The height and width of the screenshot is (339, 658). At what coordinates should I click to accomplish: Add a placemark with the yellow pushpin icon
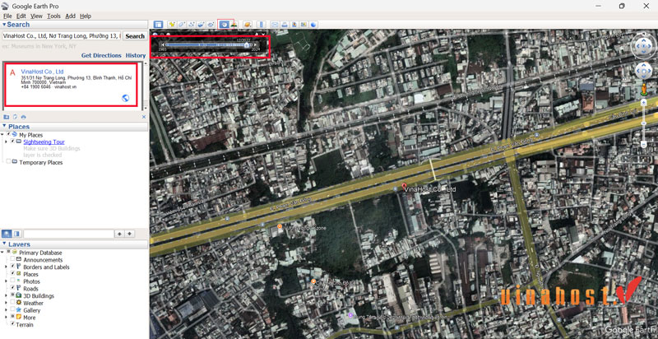pos(172,25)
